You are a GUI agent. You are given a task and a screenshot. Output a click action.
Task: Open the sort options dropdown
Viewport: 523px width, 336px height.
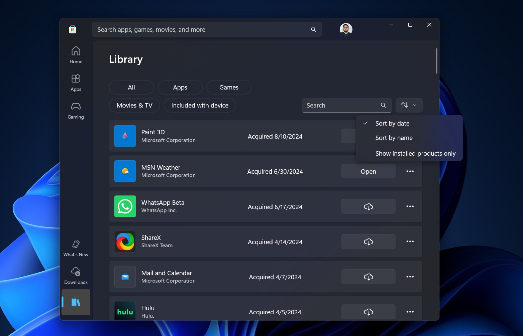pyautogui.click(x=409, y=105)
